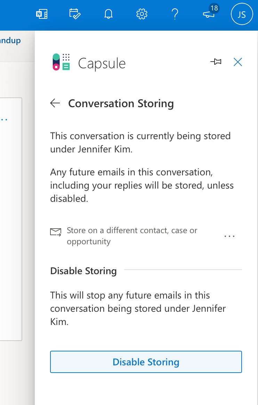Click the Conversation Storing heading
The image size is (258, 405).
tap(121, 103)
